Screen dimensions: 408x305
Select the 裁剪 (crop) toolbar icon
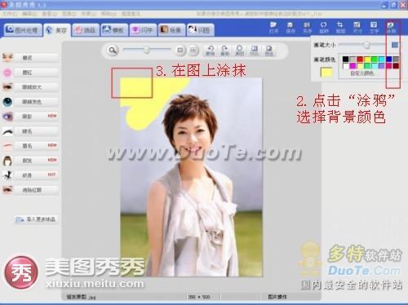(x=340, y=28)
